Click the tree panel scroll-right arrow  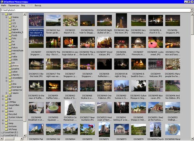22,139
